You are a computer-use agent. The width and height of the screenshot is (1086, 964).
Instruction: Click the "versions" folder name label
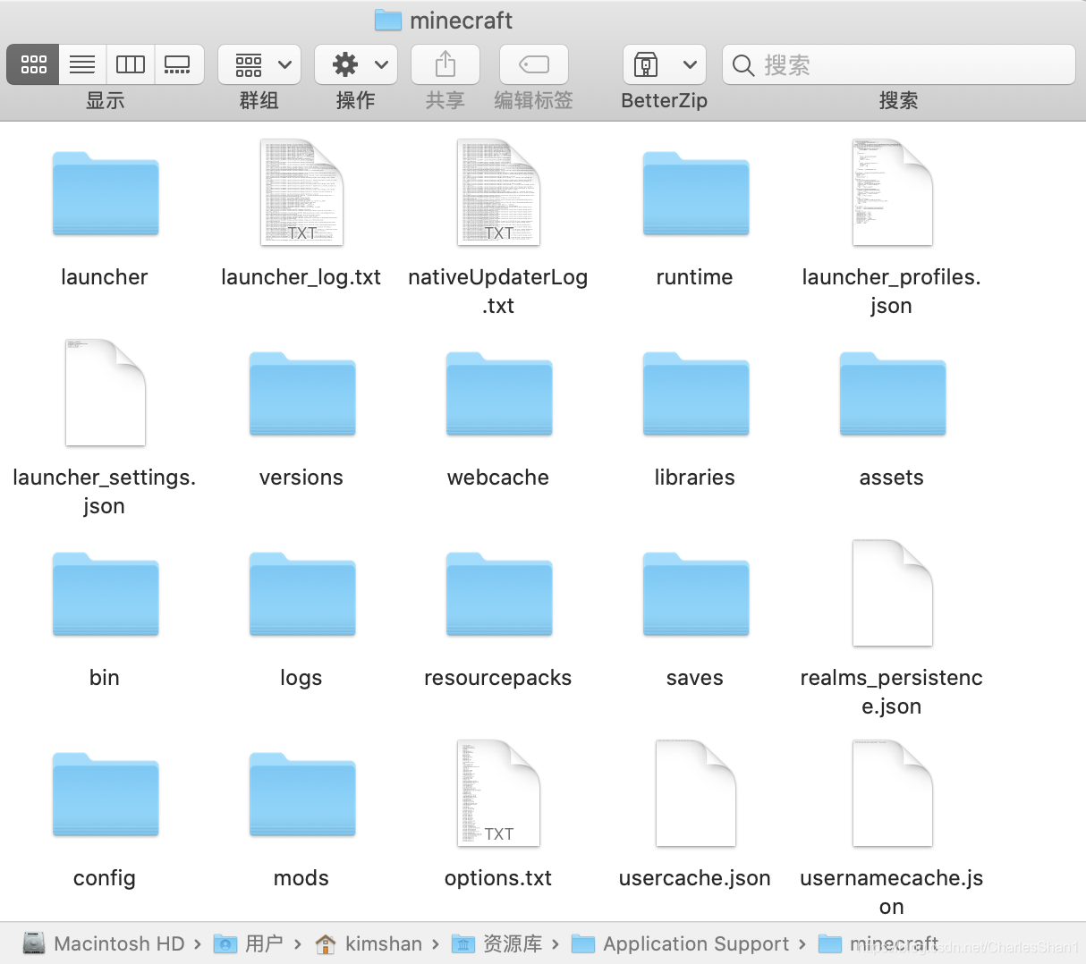tap(301, 478)
